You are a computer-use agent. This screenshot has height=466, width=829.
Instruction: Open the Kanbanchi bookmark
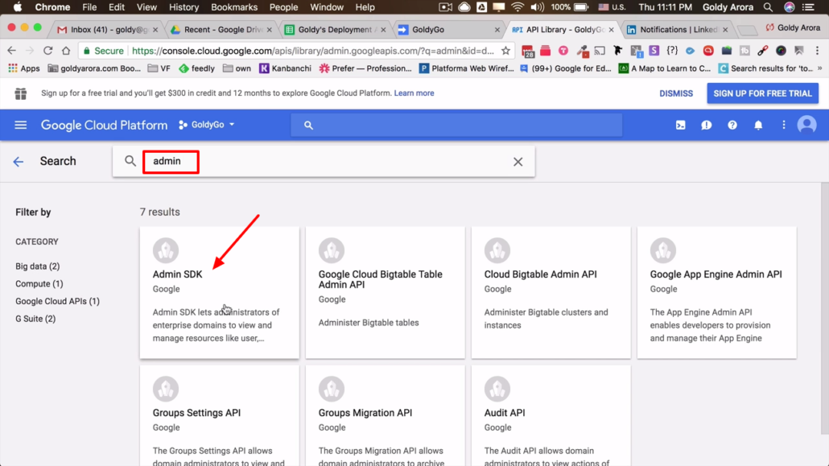(285, 68)
